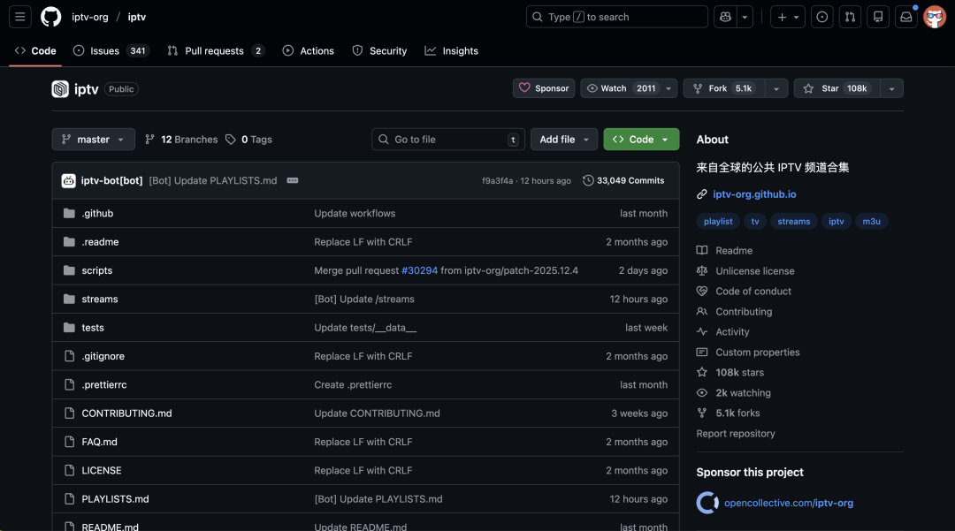Focus the Type / to search box

617,17
